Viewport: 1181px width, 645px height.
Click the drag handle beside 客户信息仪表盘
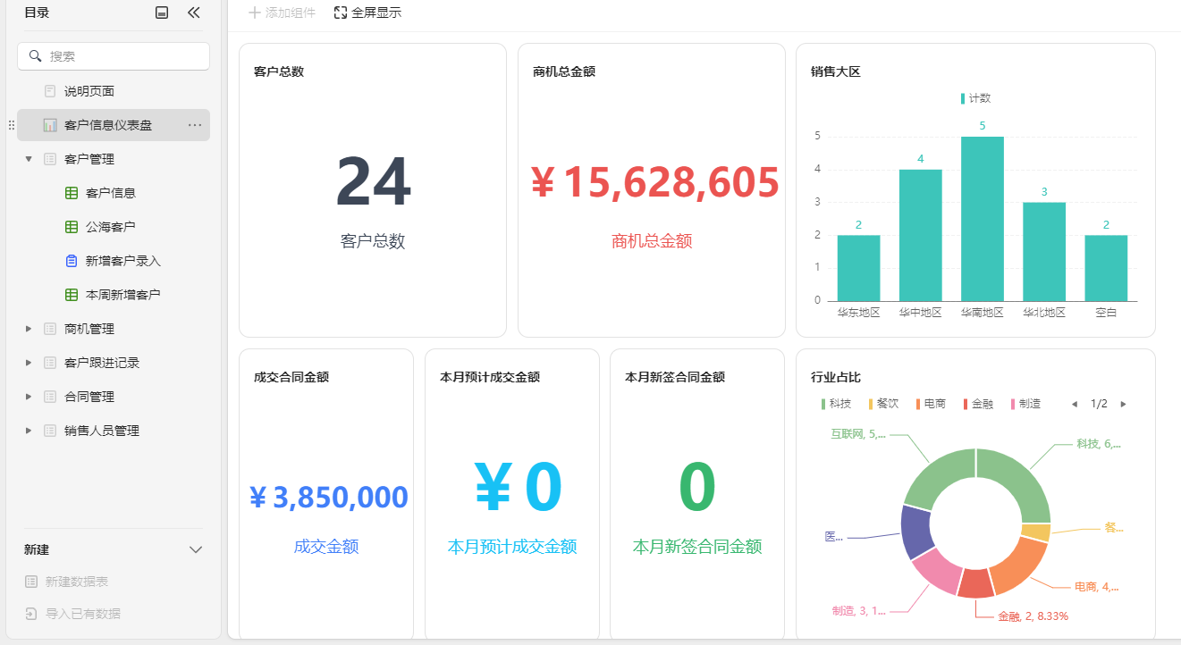(x=12, y=125)
